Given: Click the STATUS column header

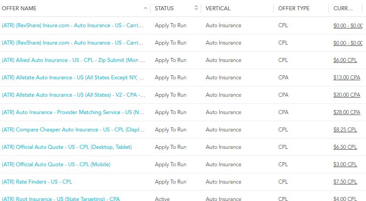Looking at the screenshot, I should (x=164, y=8).
